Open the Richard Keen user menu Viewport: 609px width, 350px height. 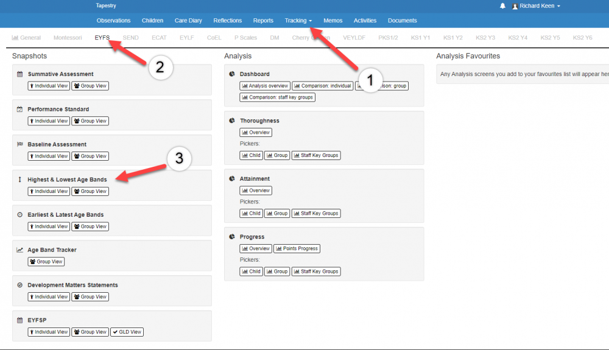coord(537,6)
